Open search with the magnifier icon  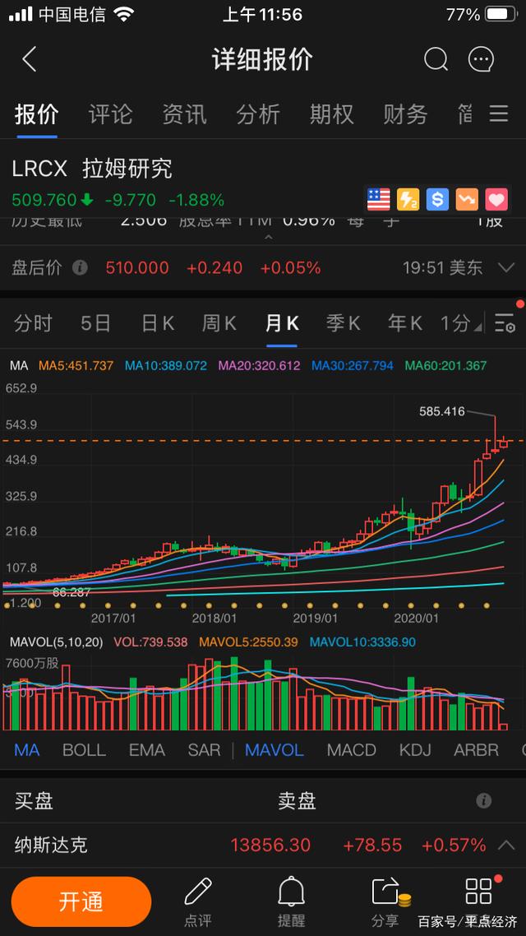coord(436,59)
